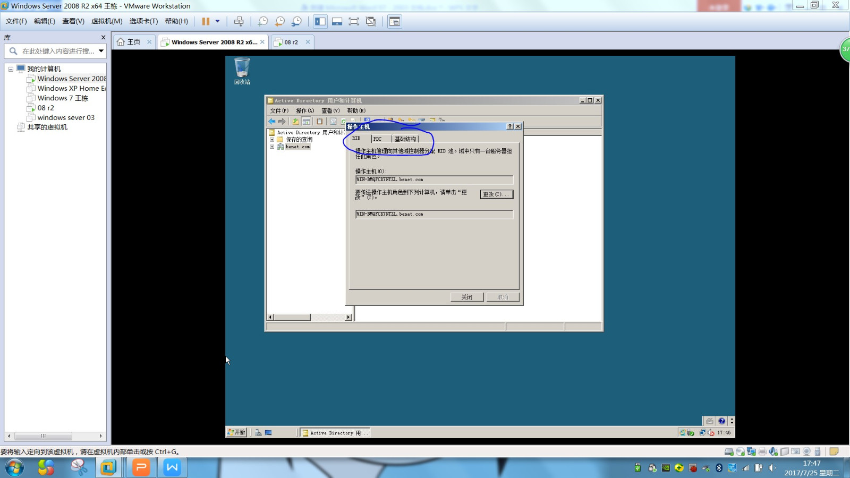Close the 库 library panel
Image resolution: width=850 pixels, height=478 pixels.
tap(103, 38)
